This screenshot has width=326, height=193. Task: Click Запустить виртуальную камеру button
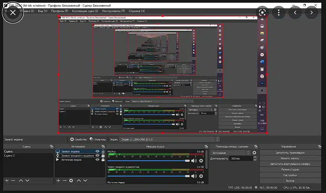click(290, 164)
